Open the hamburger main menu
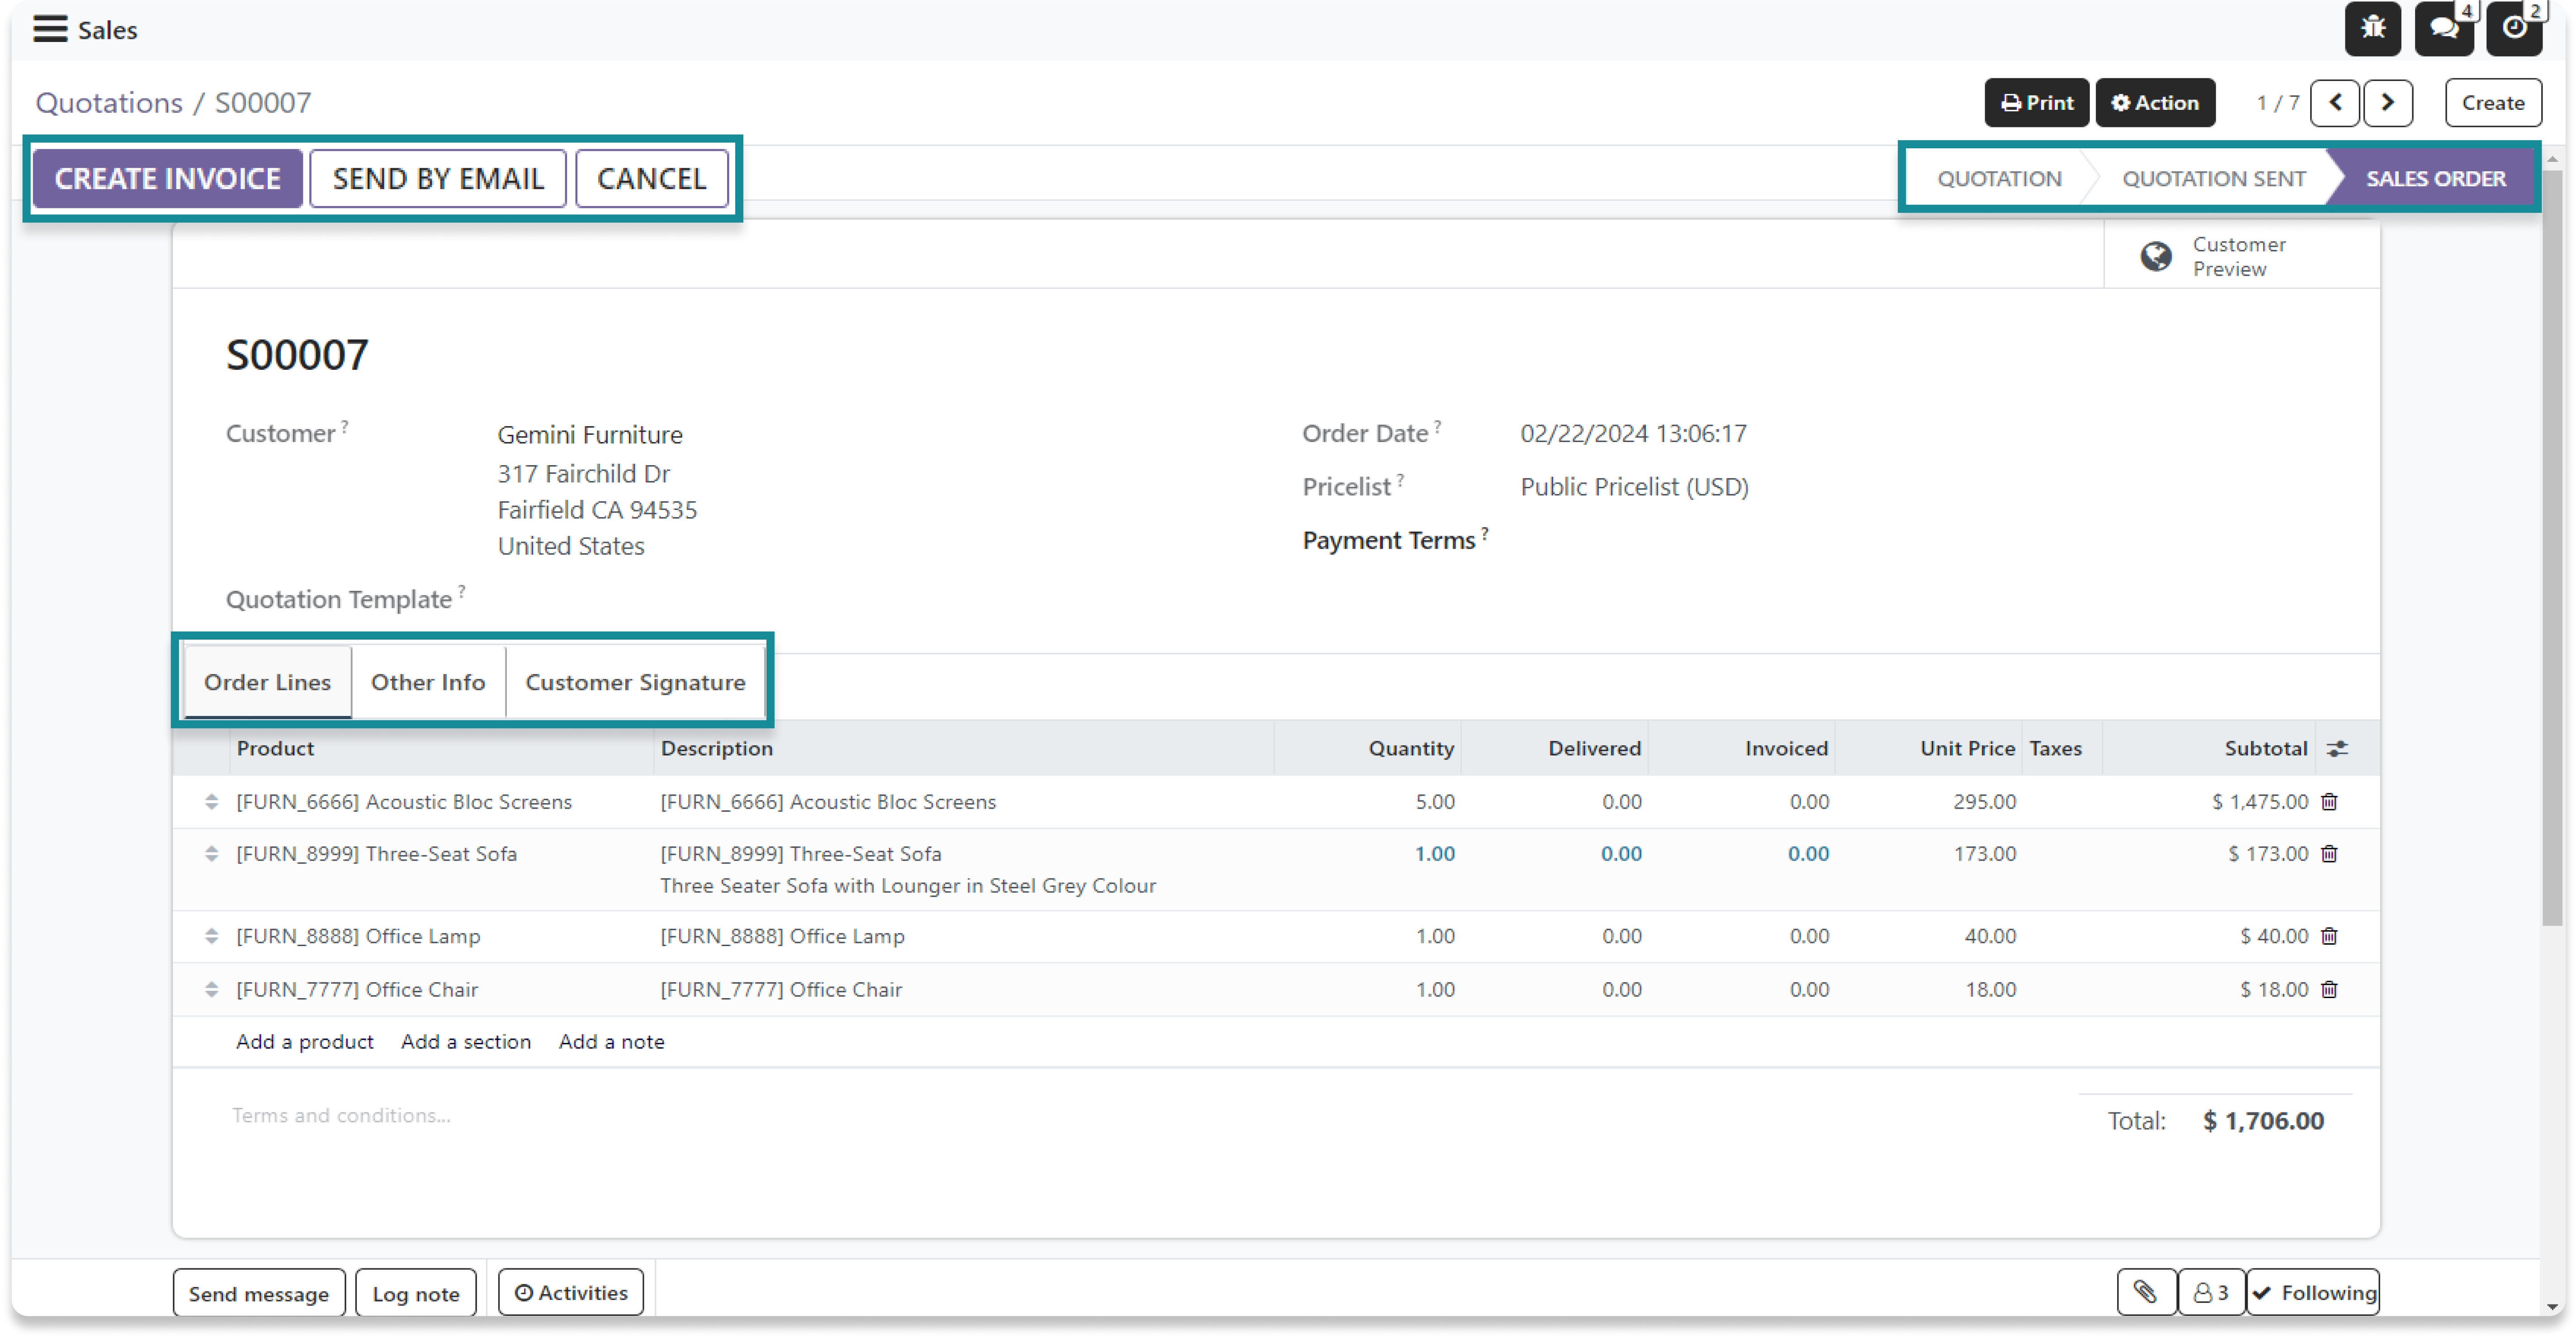Image resolution: width=2576 pixels, height=1338 pixels. pos(50,29)
